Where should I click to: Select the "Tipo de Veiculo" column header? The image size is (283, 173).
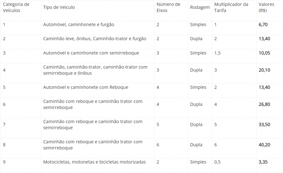(59, 7)
